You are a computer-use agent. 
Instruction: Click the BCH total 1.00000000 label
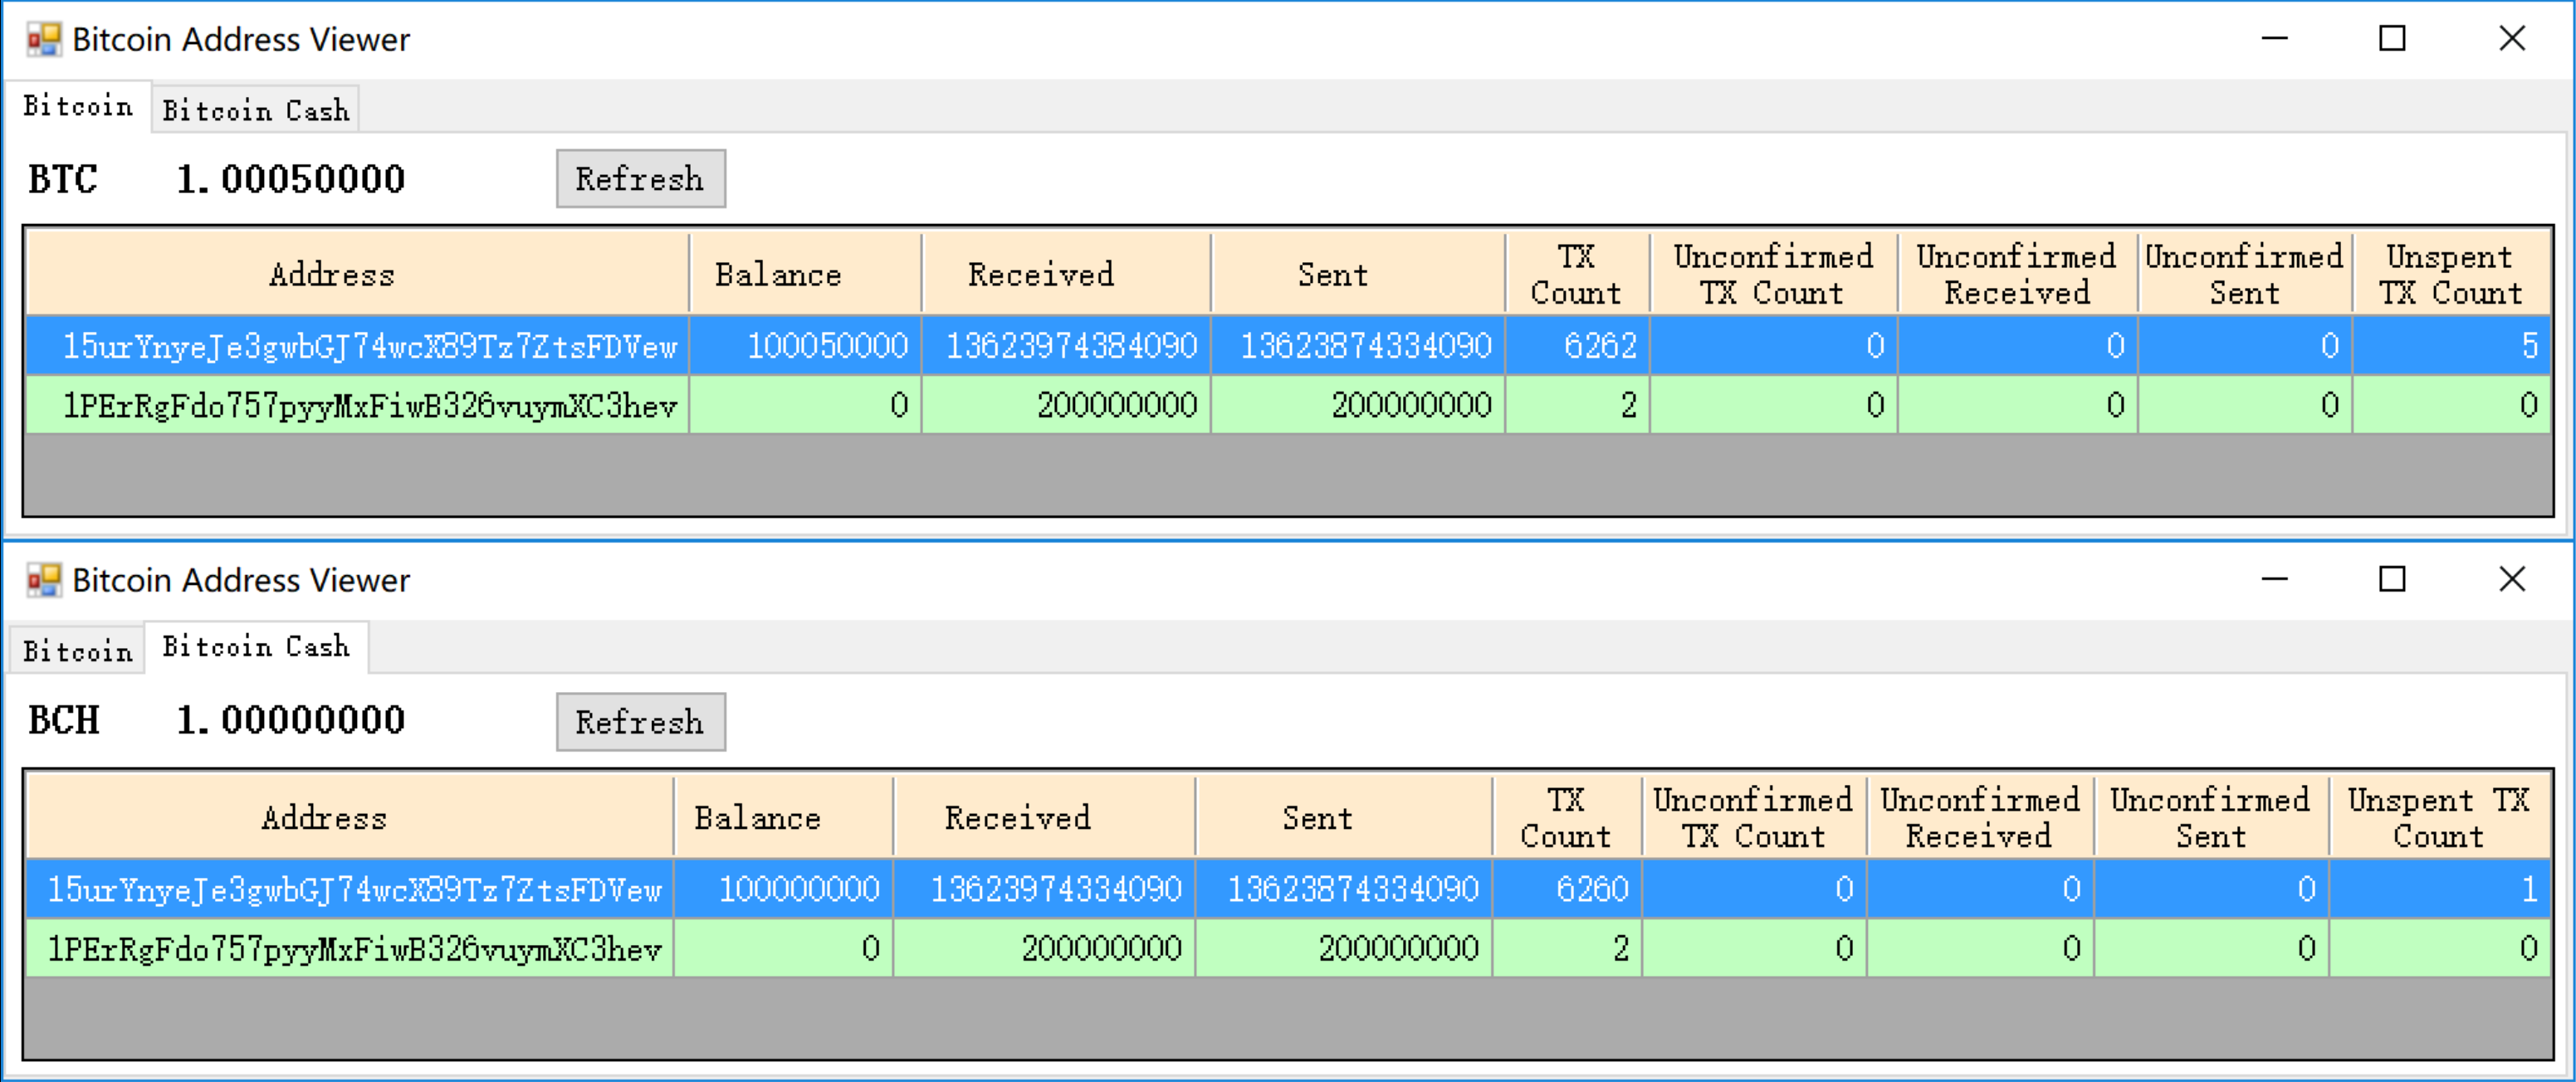[x=291, y=719]
